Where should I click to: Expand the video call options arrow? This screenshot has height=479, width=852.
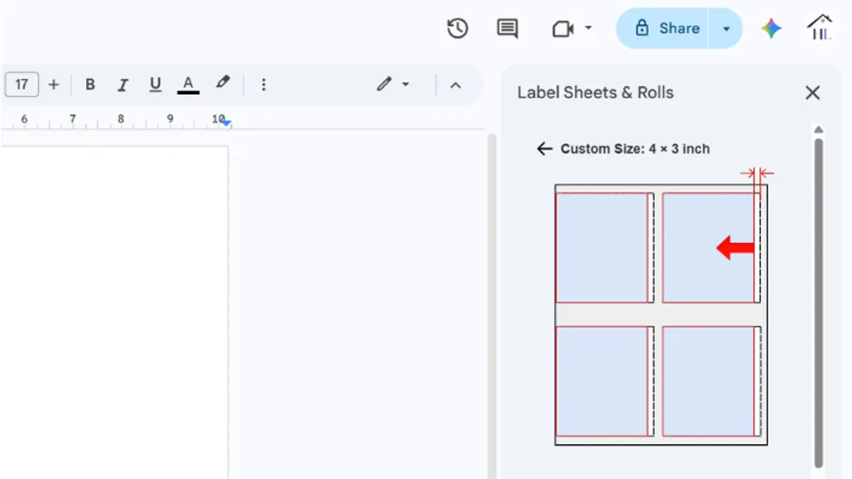(588, 27)
